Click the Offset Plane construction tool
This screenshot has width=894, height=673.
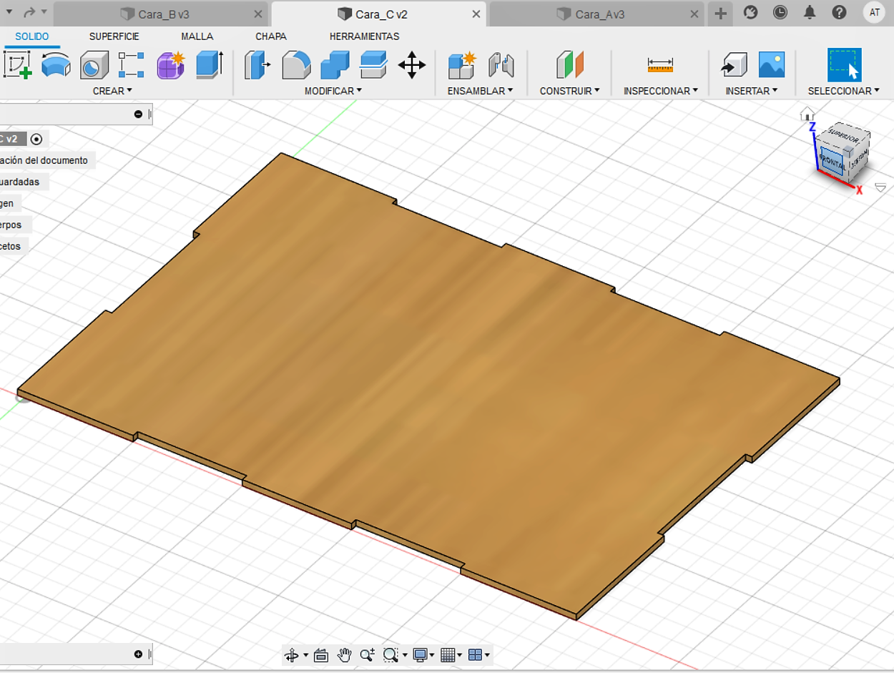569,64
